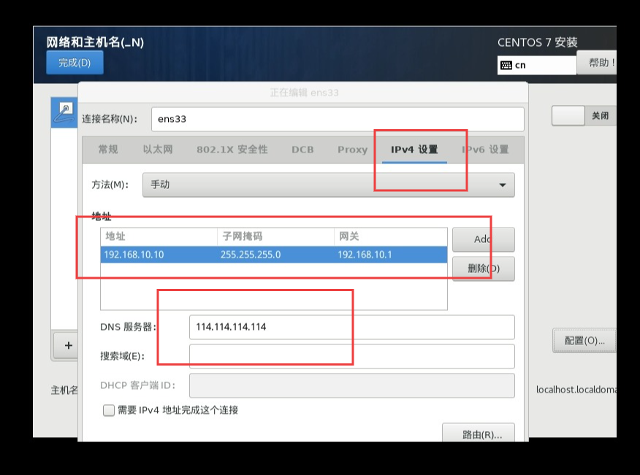Open the 802.1X 安全性 tab

pyautogui.click(x=232, y=150)
